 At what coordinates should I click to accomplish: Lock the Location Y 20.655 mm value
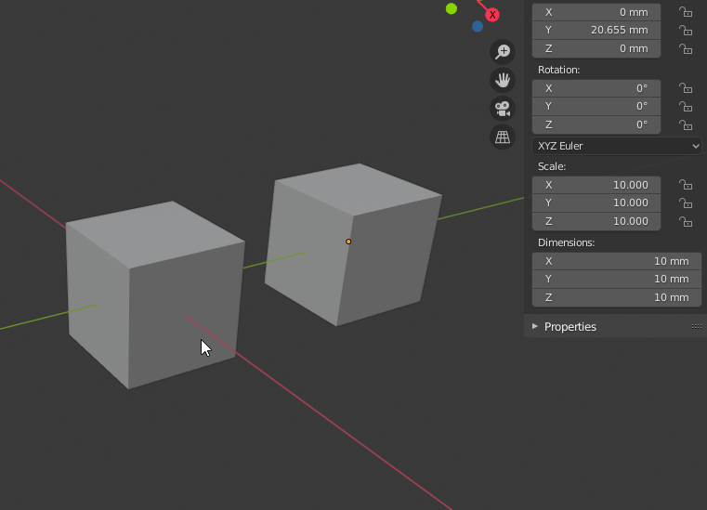[x=686, y=31]
